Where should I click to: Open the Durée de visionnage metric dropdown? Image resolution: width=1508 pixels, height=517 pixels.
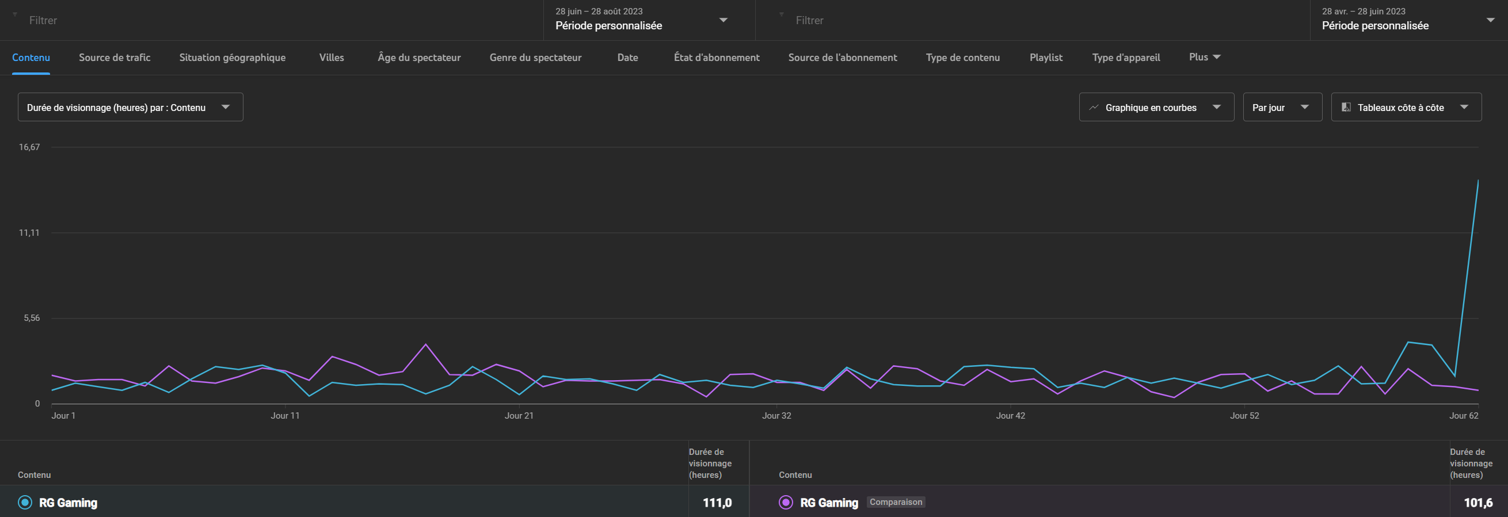click(x=131, y=107)
